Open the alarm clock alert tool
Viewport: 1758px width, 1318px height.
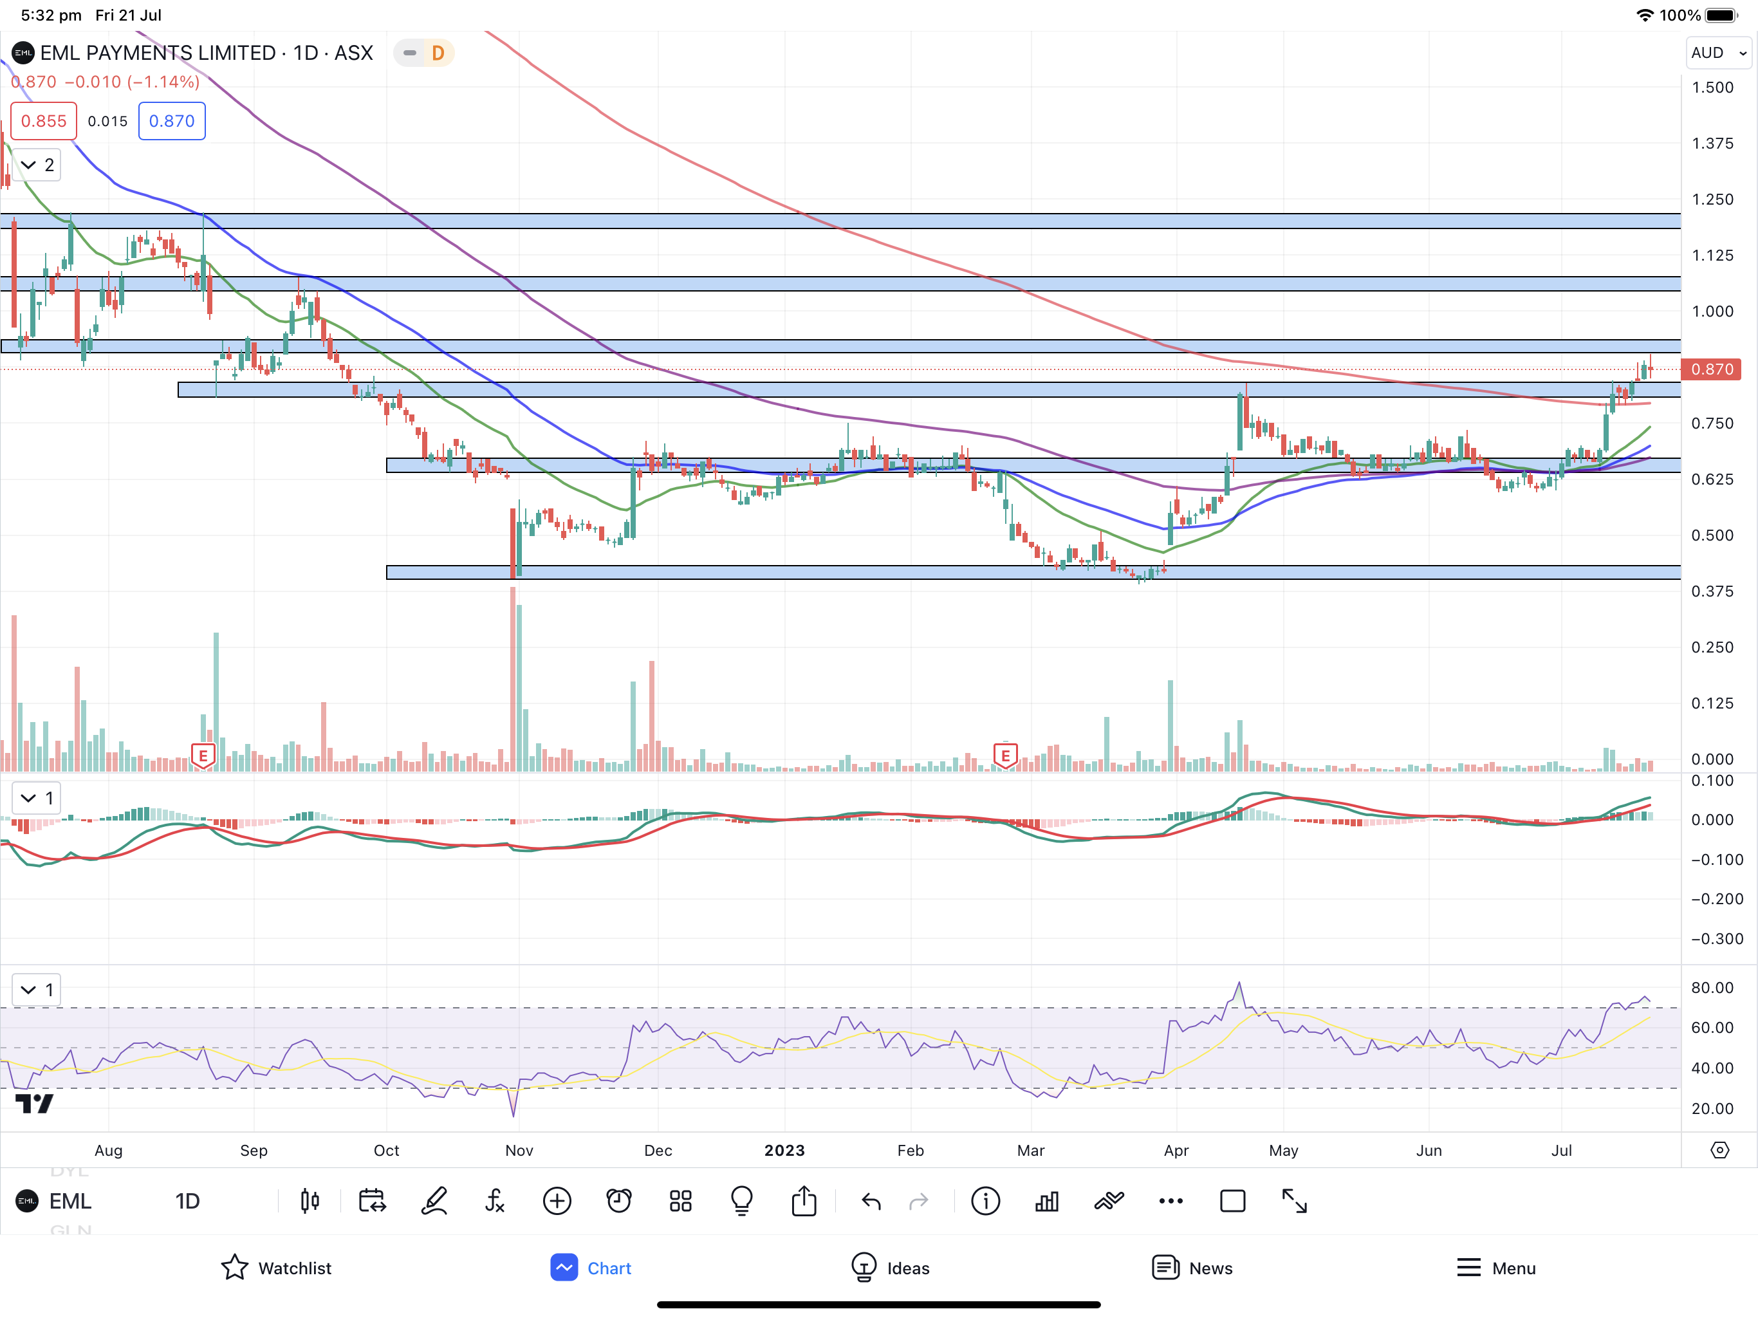pyautogui.click(x=619, y=1201)
